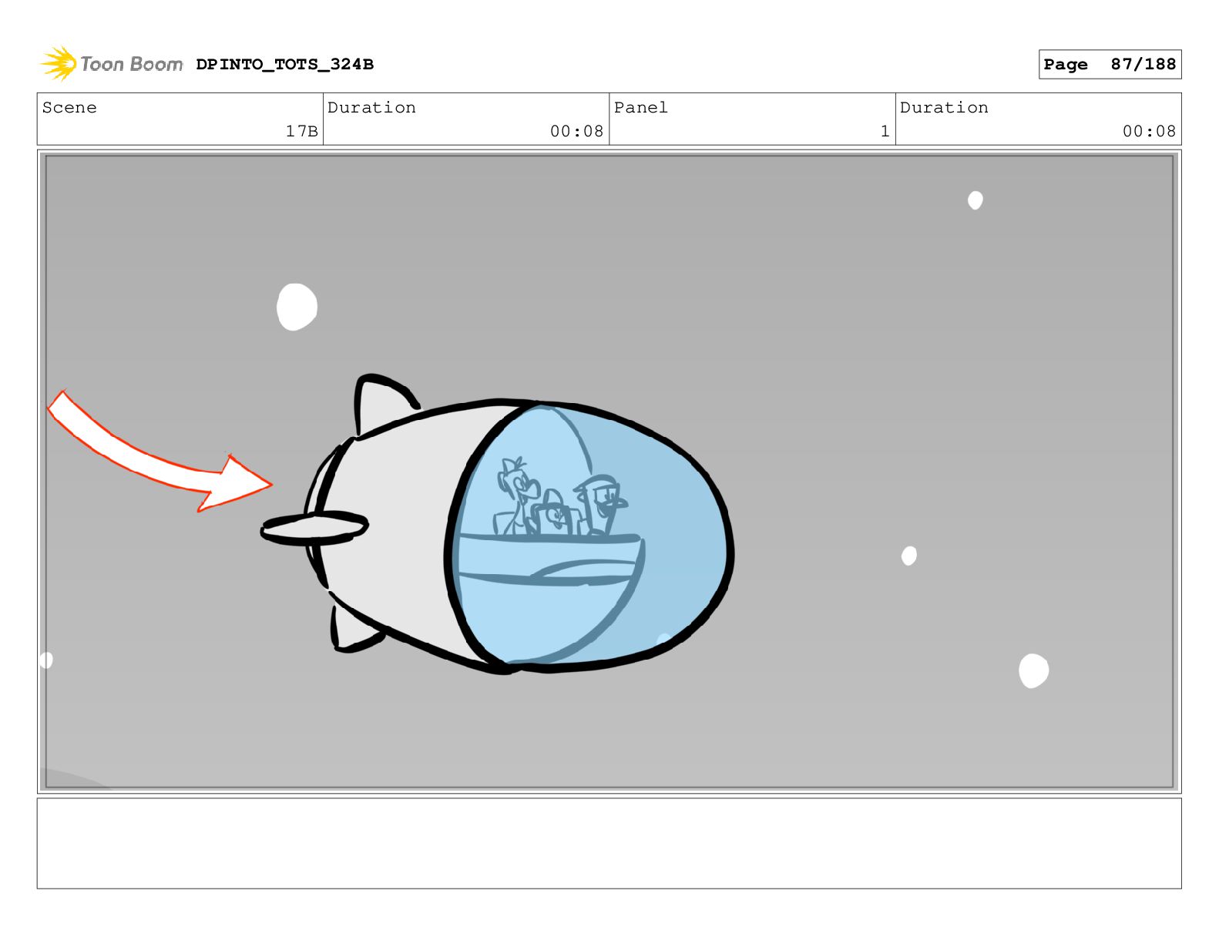Click the rocket ship storyboard drawing

[497, 525]
